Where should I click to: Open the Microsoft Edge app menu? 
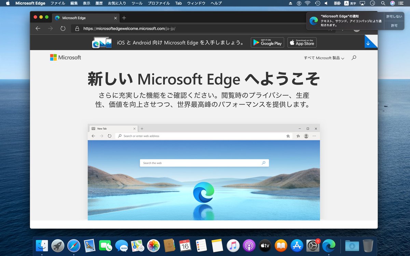[x=30, y=3]
